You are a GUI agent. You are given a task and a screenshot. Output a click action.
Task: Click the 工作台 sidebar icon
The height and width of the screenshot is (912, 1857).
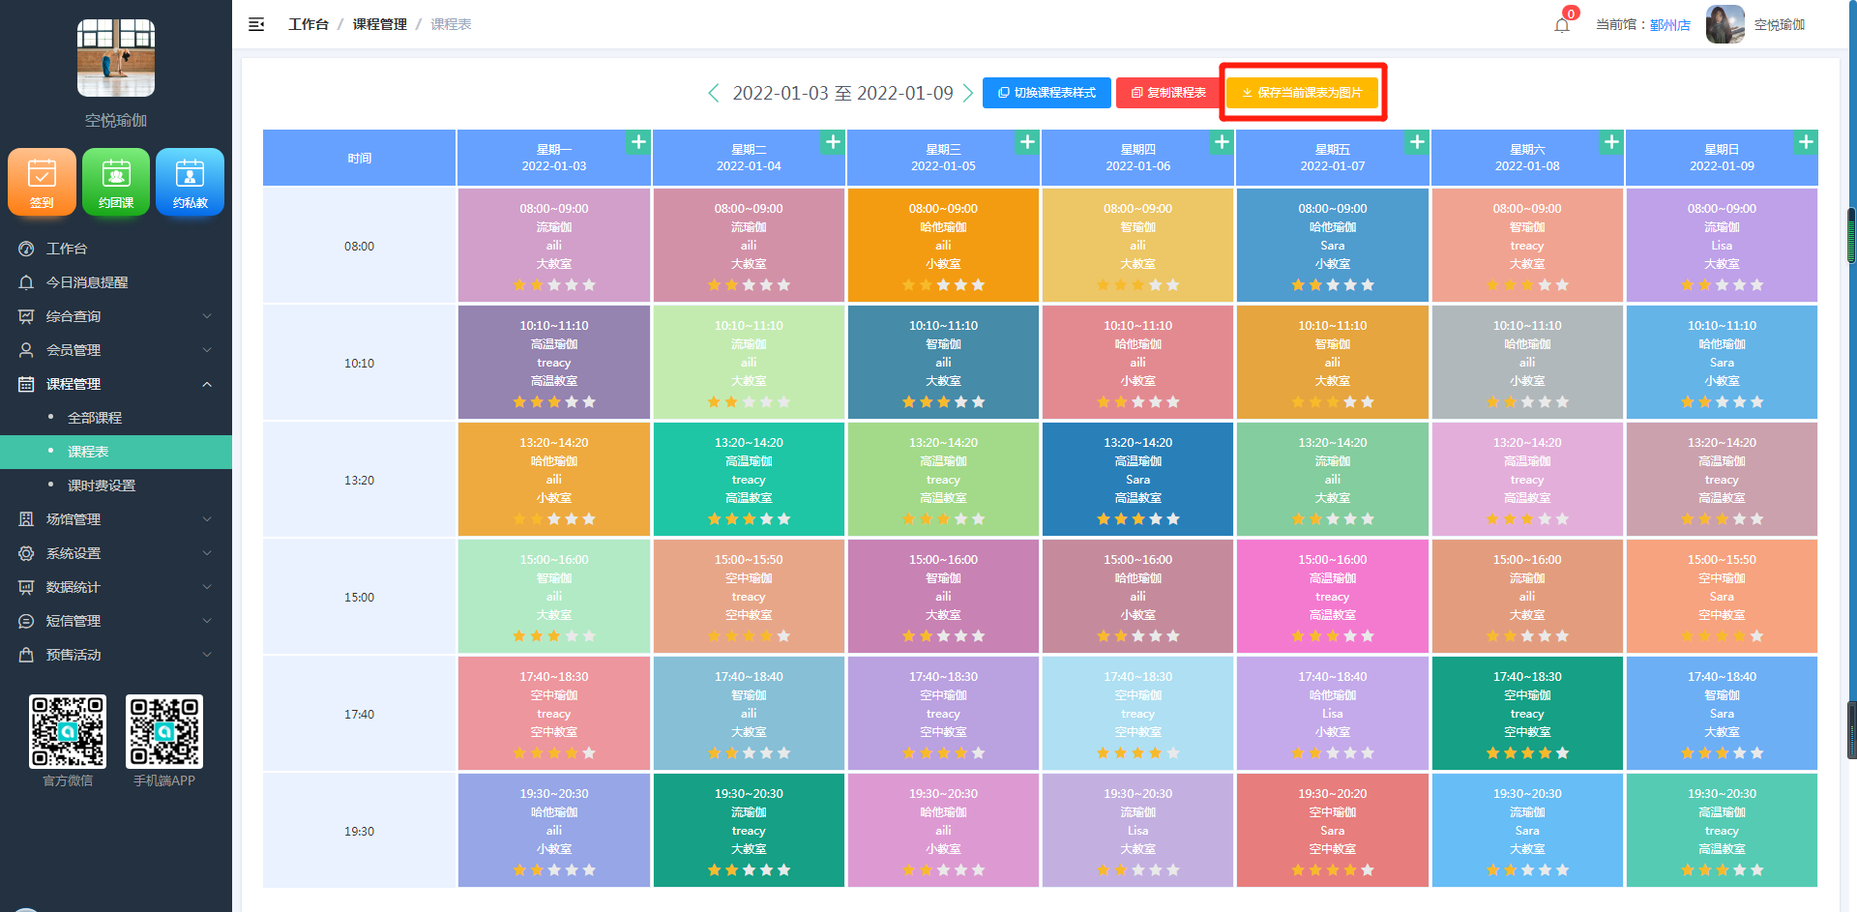point(26,249)
